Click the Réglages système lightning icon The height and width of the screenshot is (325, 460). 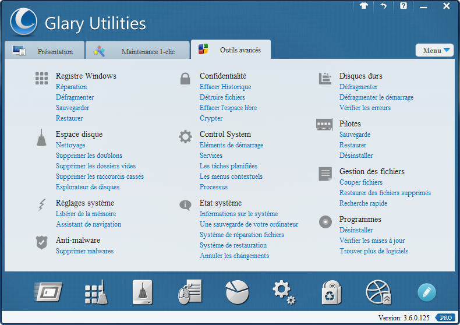42,205
